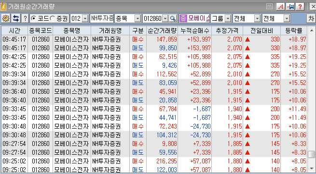The height and width of the screenshot is (174, 316).
Task: Search stock using the magnifier icon
Action: (x=173, y=18)
